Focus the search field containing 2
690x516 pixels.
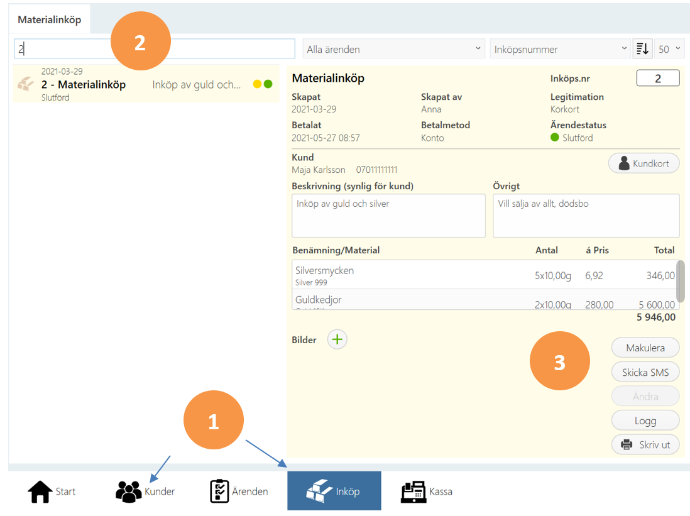point(155,49)
